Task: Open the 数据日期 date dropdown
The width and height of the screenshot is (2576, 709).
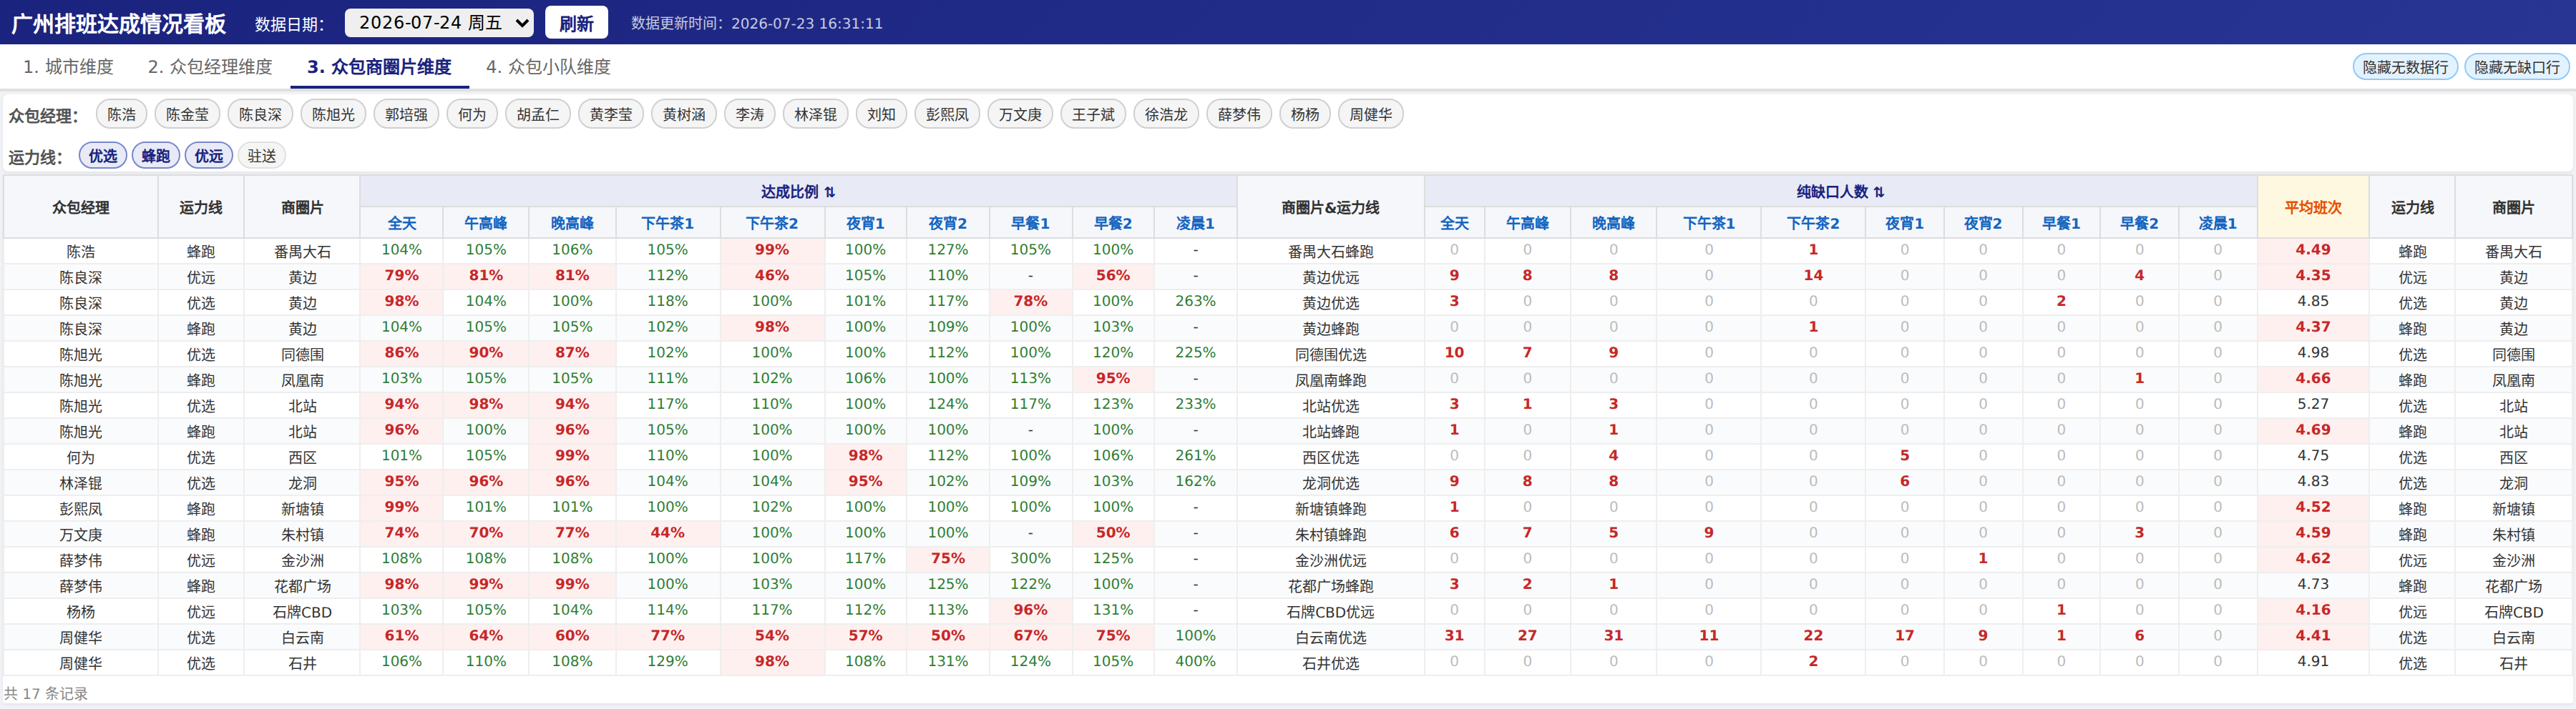Action: (439, 23)
